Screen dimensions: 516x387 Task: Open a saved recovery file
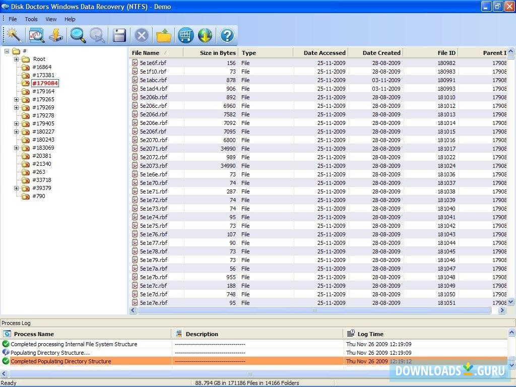163,35
